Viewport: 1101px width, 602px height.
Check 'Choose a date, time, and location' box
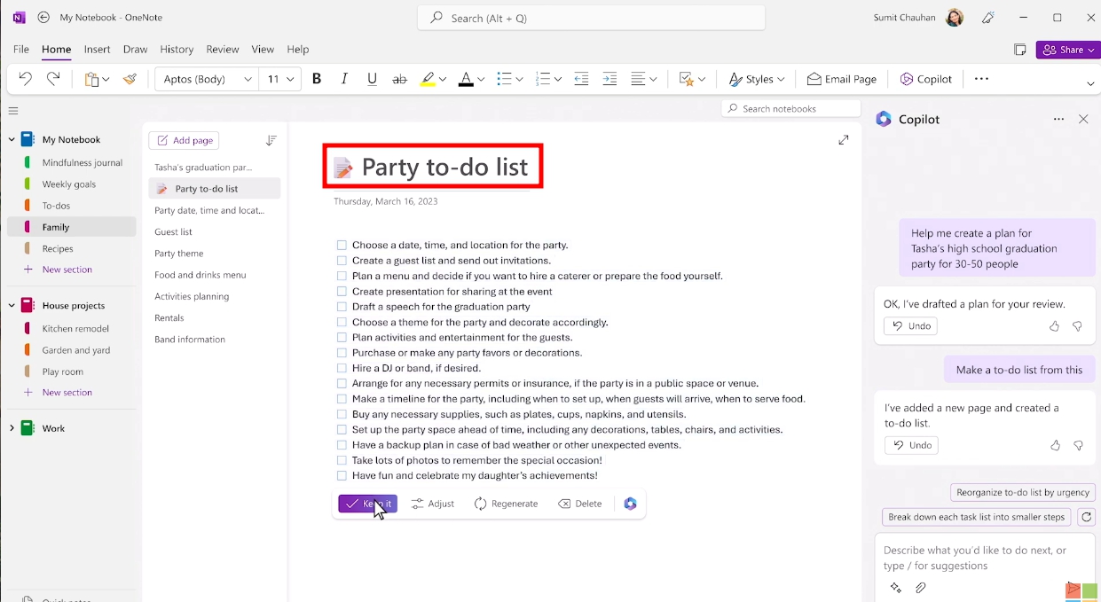tap(342, 245)
